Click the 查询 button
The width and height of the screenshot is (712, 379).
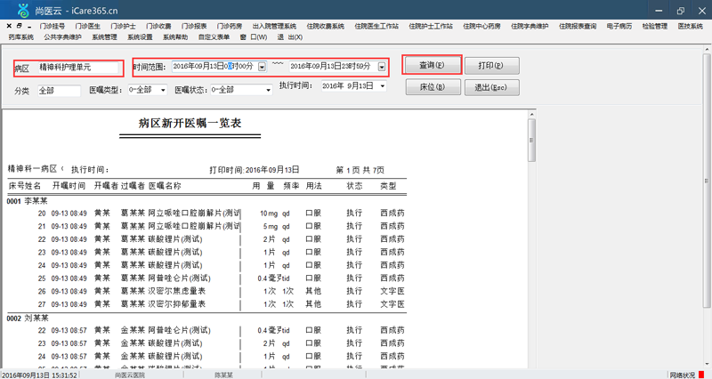[x=432, y=65]
